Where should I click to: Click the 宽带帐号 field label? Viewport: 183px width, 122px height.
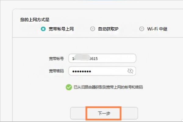click(x=56, y=59)
